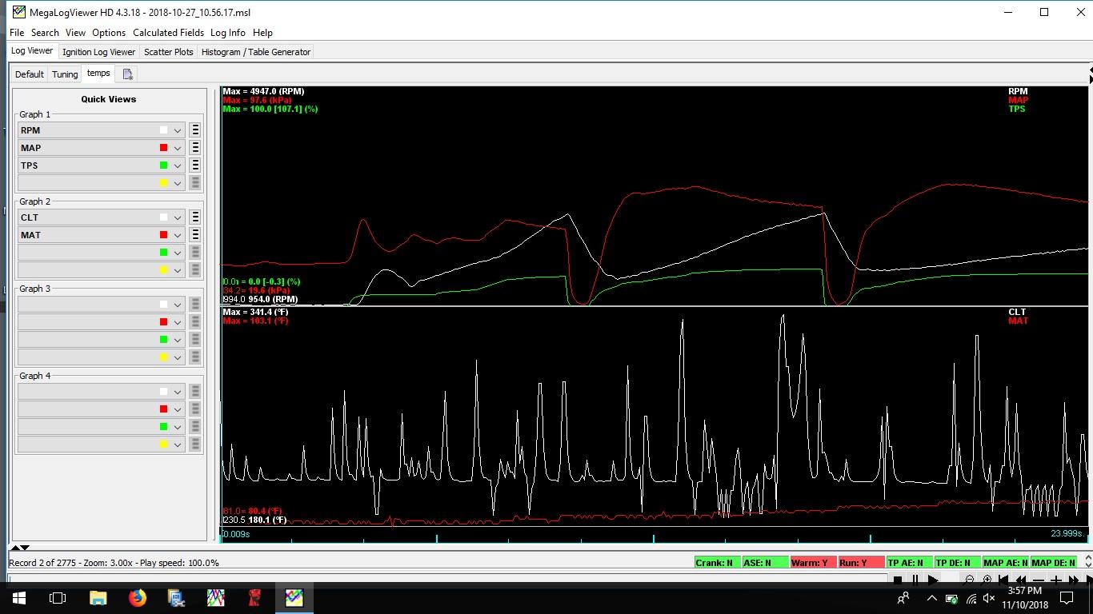Switch to the Scatter Plots tab
Screen dimensions: 1093x614
tap(169, 52)
